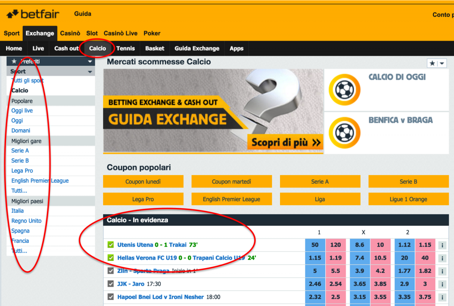This screenshot has height=306, width=454.
Task: Select Calcio in the navigation bar
Action: click(x=98, y=48)
